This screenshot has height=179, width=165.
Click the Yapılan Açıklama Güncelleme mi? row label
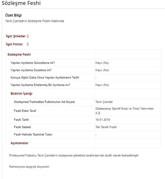pyautogui.click(x=33, y=63)
